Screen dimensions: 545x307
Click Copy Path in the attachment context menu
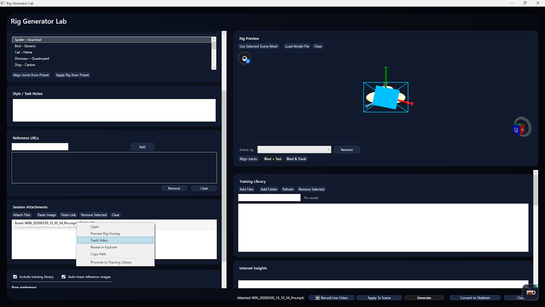(x=98, y=254)
